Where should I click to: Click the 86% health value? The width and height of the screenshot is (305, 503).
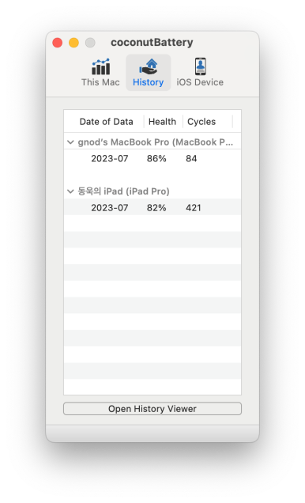[x=156, y=158]
